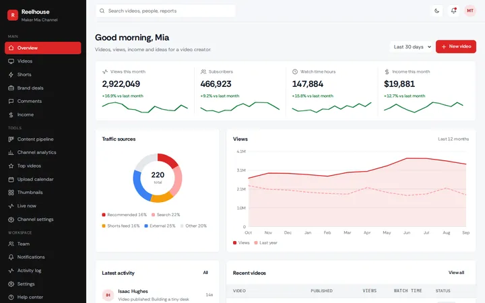Screen dimensions: 485x303
Task: Click the 2,922,049 views value
Action: tap(121, 84)
